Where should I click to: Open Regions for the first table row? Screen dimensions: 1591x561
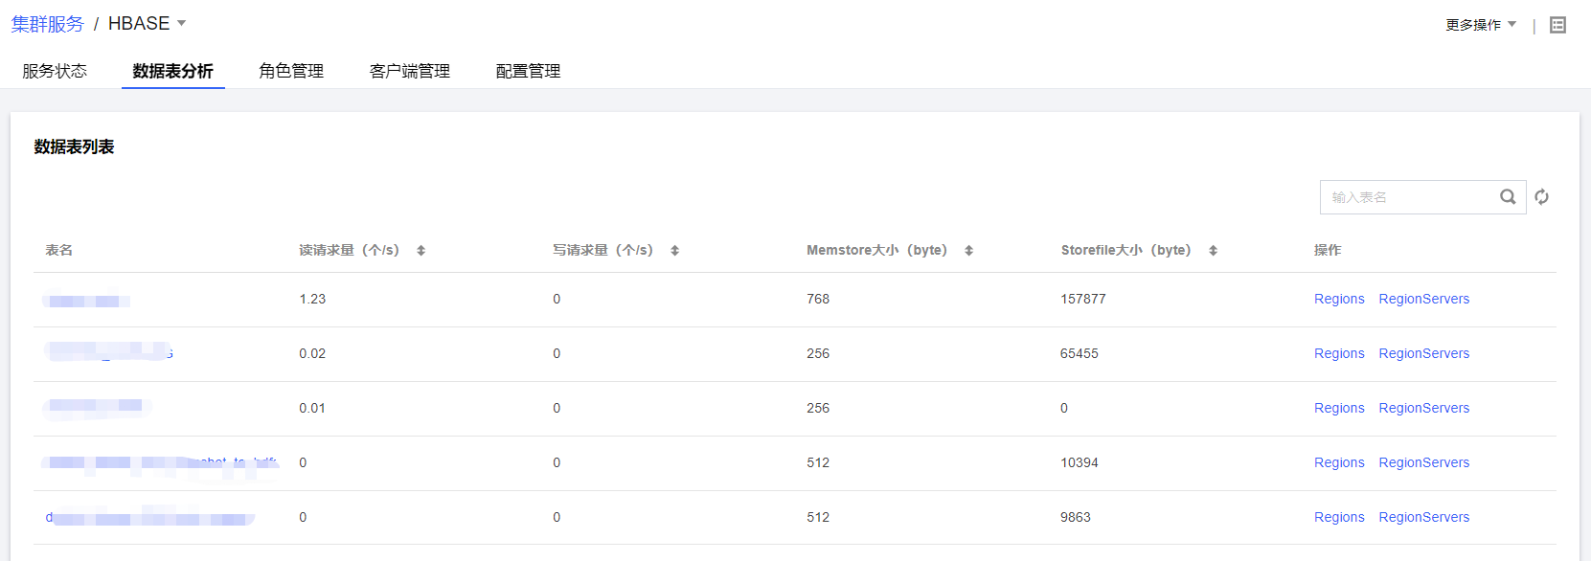coord(1338,299)
